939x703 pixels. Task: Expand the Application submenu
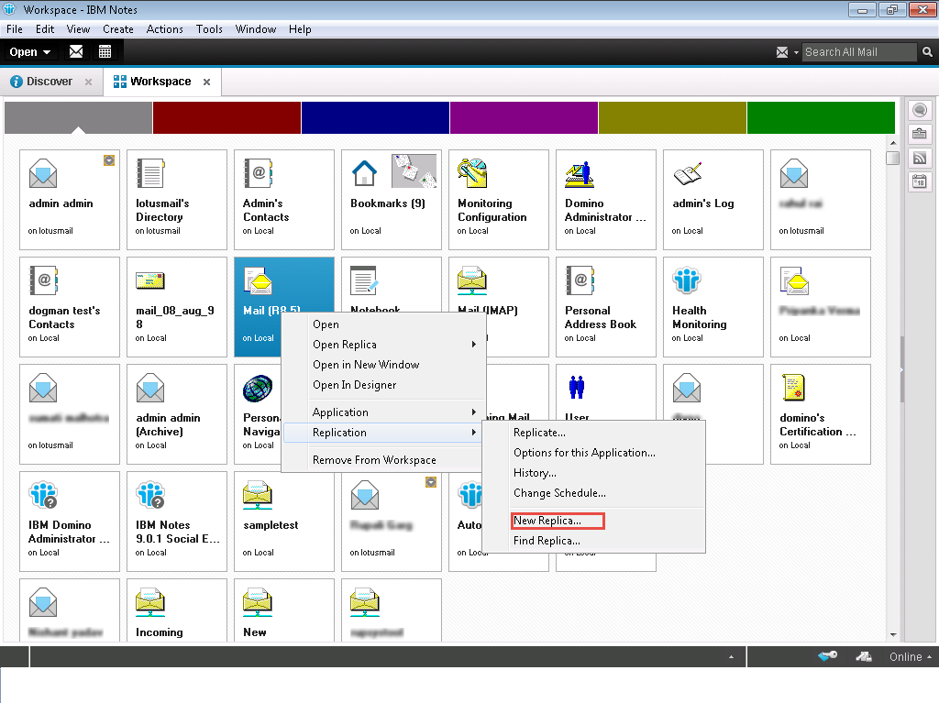[x=383, y=412]
